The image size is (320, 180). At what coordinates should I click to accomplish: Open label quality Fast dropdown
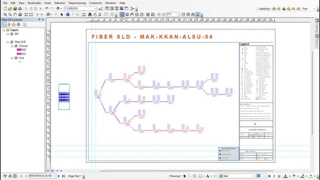tap(314, 9)
